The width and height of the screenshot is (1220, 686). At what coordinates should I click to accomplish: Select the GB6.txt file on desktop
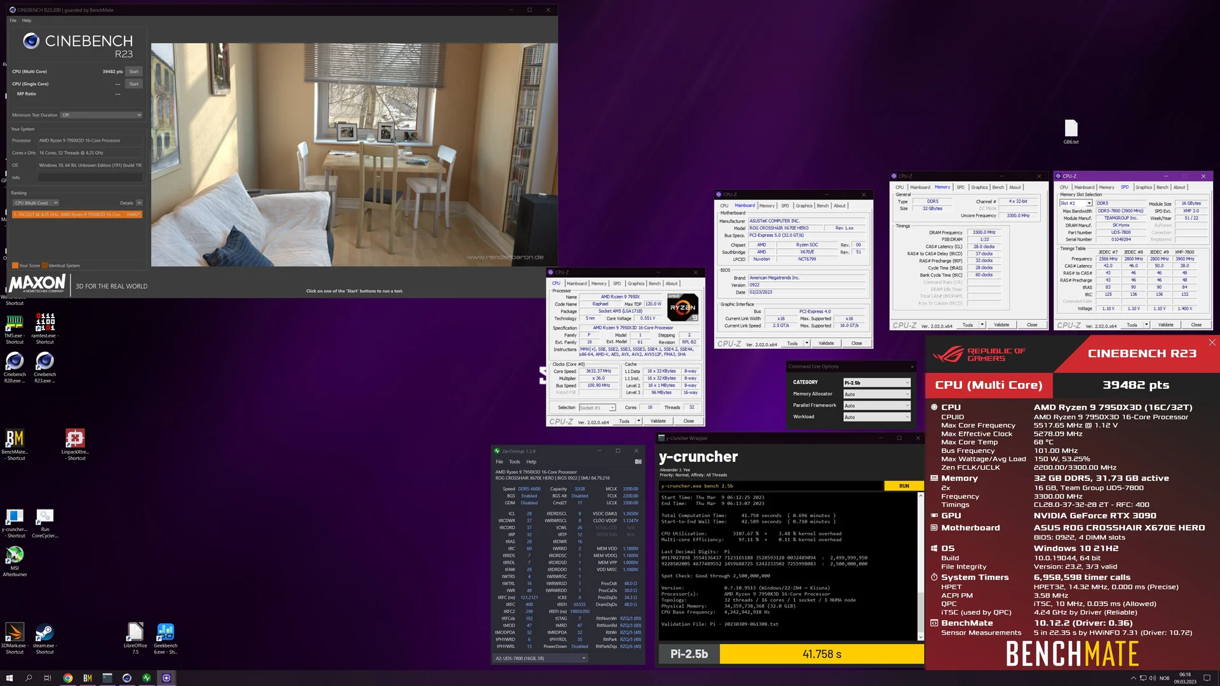pyautogui.click(x=1071, y=132)
